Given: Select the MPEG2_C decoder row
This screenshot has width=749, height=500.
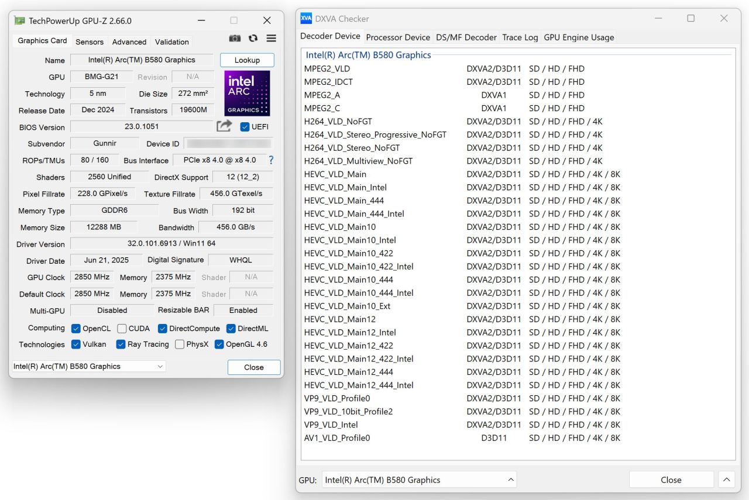Looking at the screenshot, I should 518,108.
